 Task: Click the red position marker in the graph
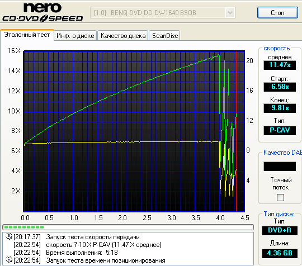[237, 131]
